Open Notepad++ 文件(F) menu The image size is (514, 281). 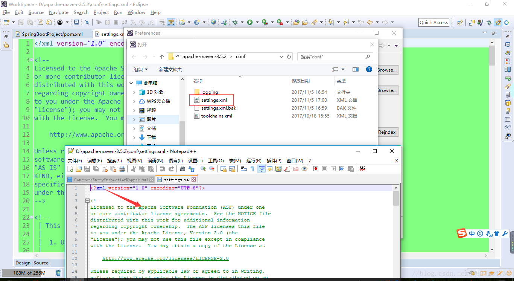click(75, 161)
